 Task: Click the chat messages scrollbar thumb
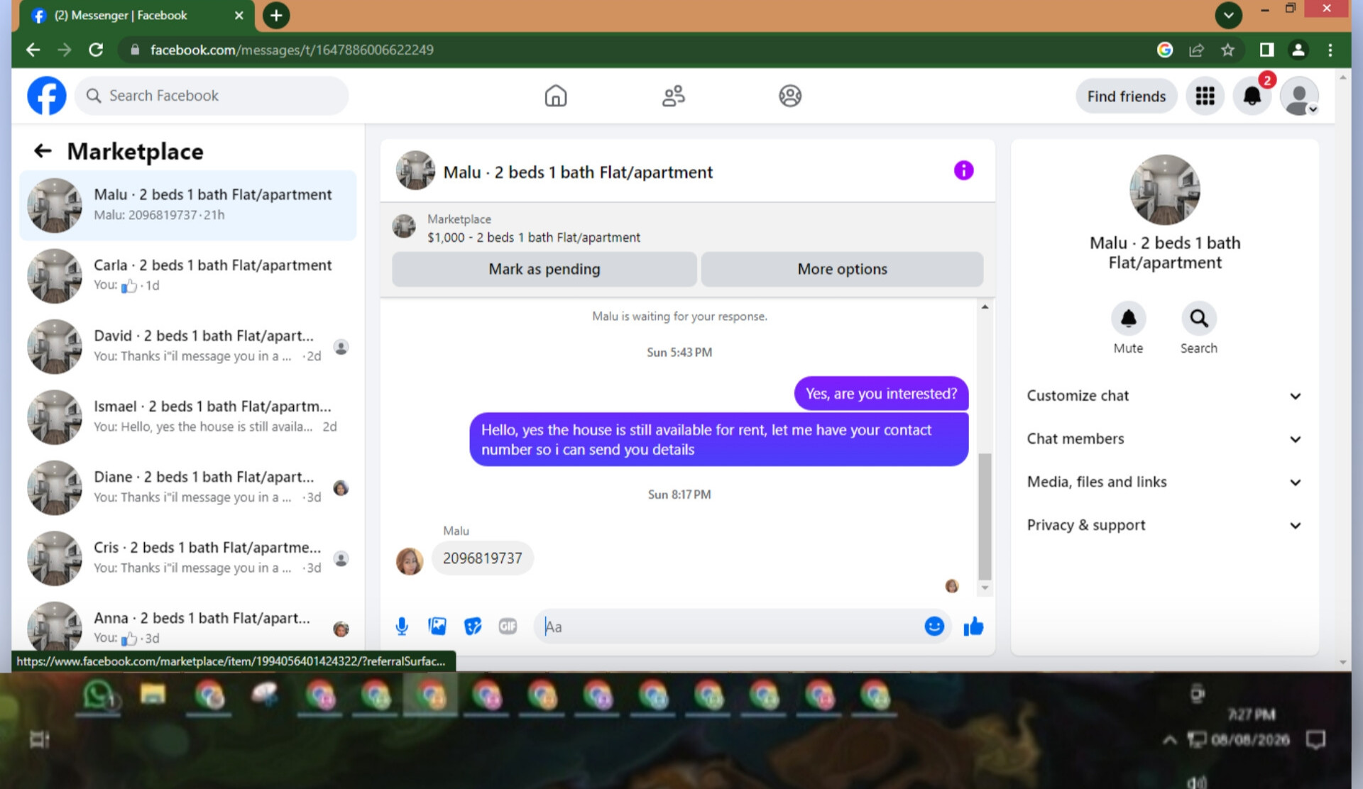click(985, 517)
